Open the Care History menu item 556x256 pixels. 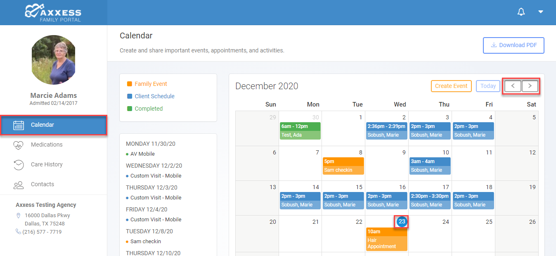[x=47, y=164]
